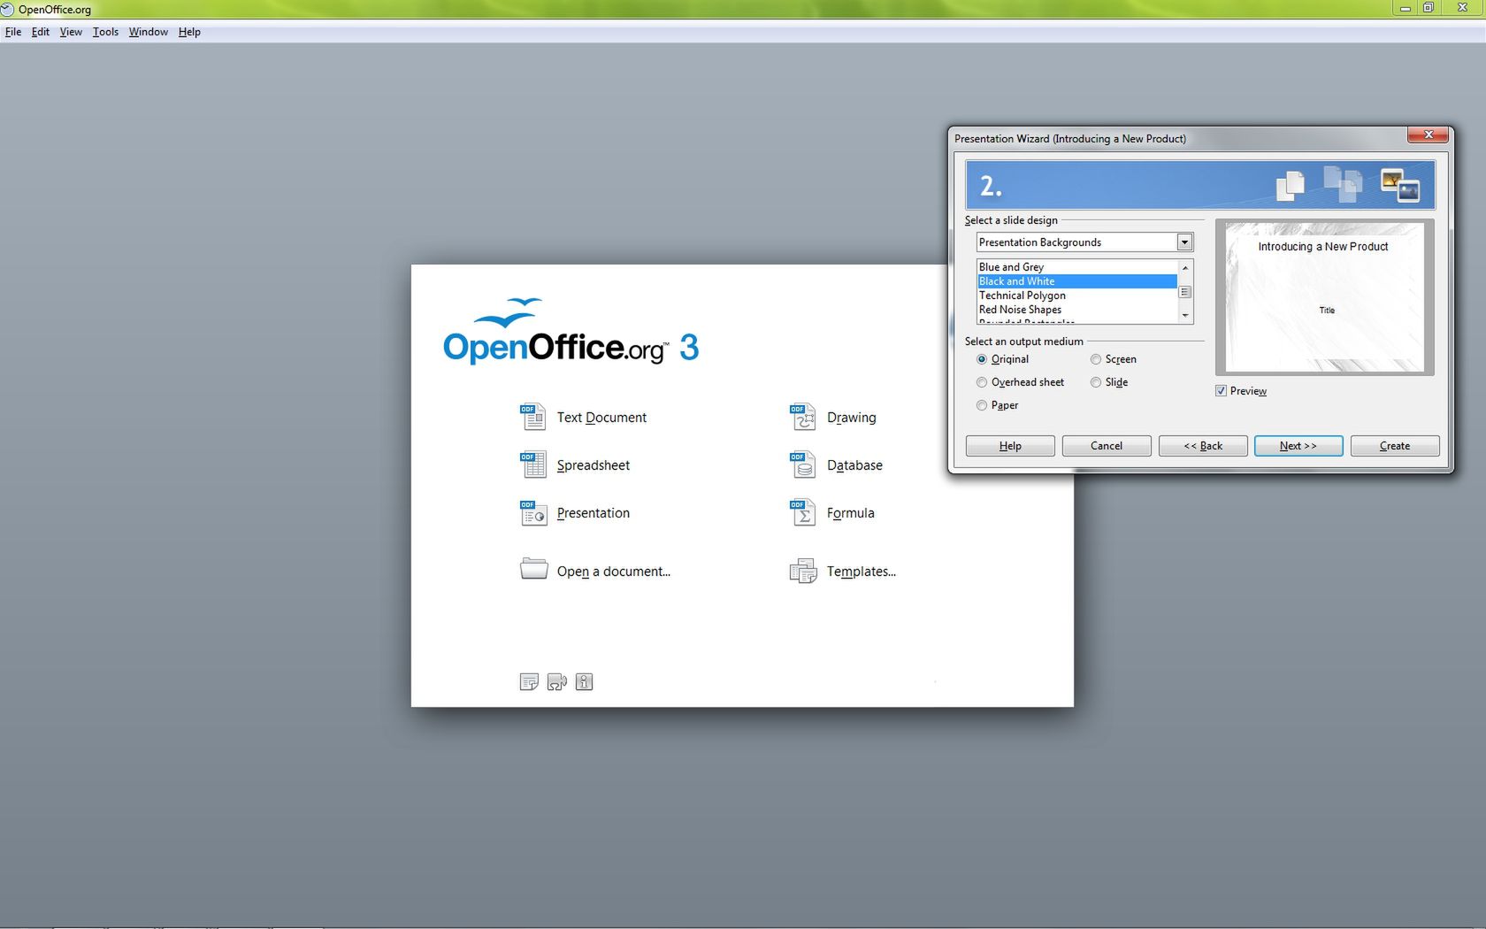Click the Create button
This screenshot has width=1486, height=929.
[1395, 446]
